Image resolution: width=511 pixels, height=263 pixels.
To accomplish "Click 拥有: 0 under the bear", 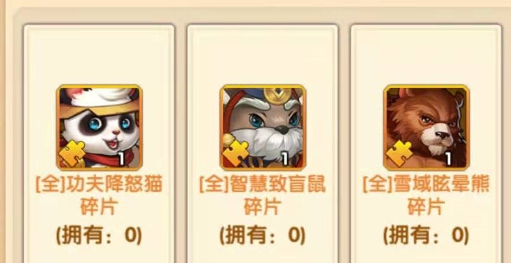I will click(426, 235).
